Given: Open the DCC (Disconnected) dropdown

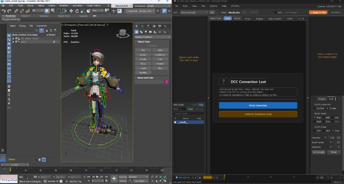Looking at the screenshot, I should 194,12.
